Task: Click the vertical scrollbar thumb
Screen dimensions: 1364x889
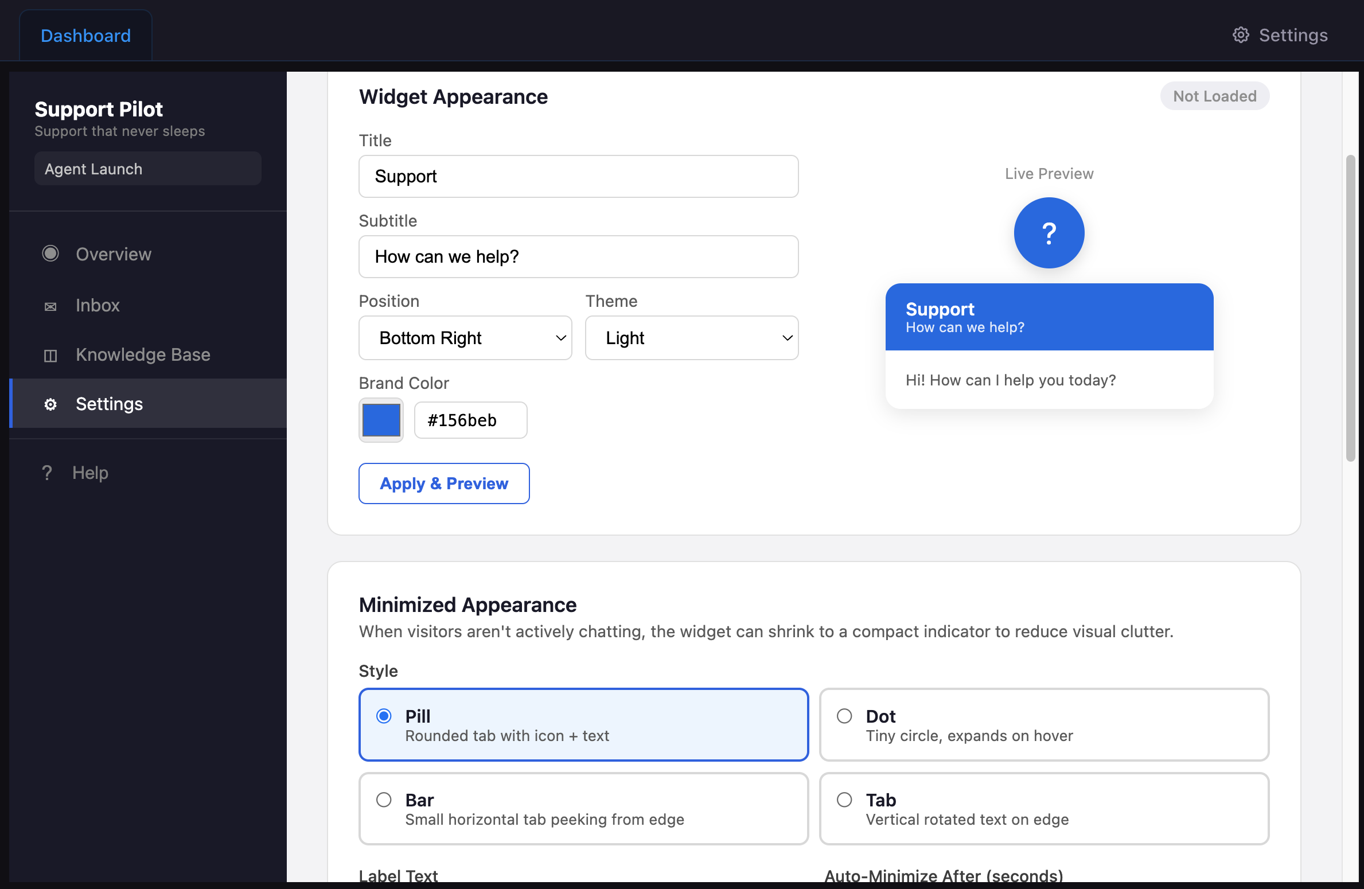Action: pos(1350,308)
